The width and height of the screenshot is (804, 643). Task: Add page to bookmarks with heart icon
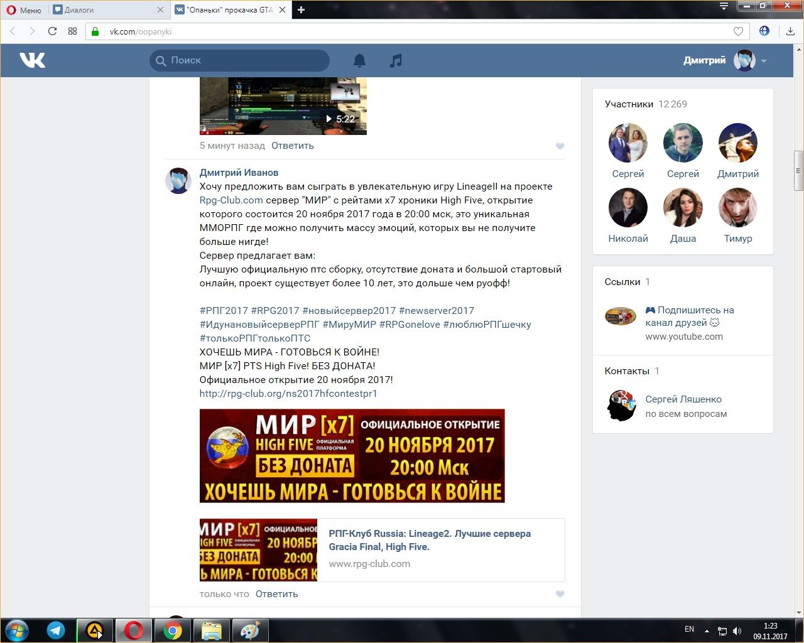click(x=739, y=31)
